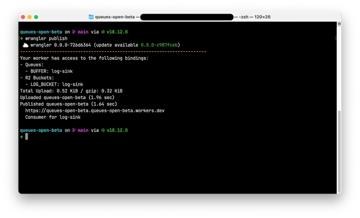Click 'main' branch name in first prompt
The width and height of the screenshot is (360, 218).
(83, 32)
